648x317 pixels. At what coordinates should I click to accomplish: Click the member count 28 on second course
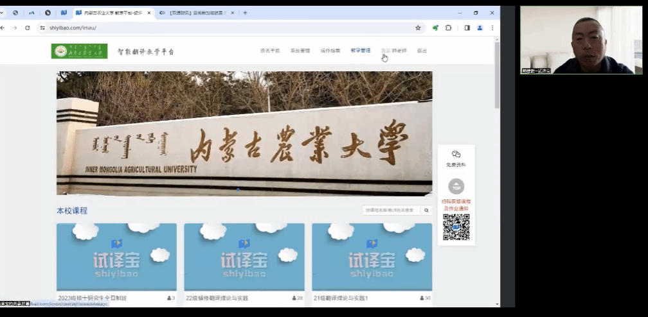(297, 298)
